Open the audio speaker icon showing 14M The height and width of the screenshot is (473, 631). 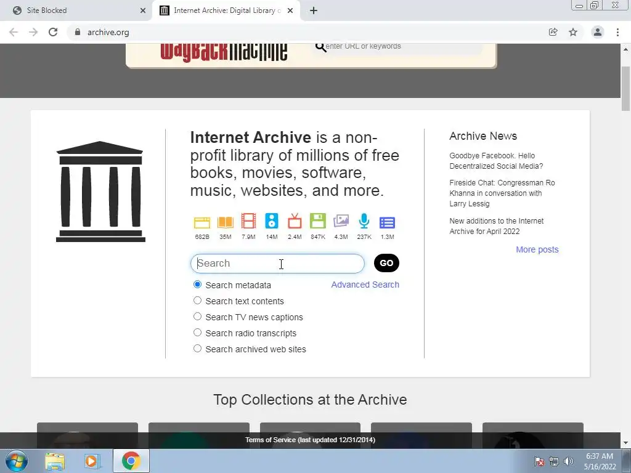click(x=272, y=221)
